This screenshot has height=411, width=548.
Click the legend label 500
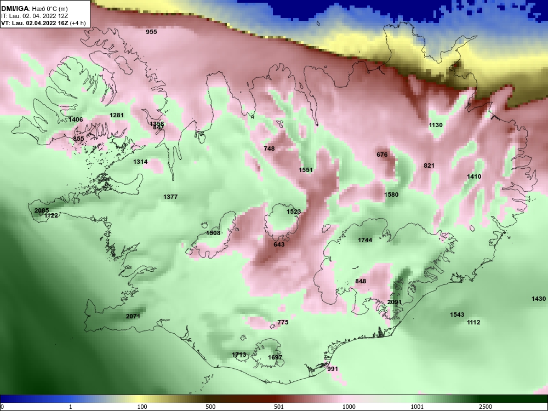210,407
